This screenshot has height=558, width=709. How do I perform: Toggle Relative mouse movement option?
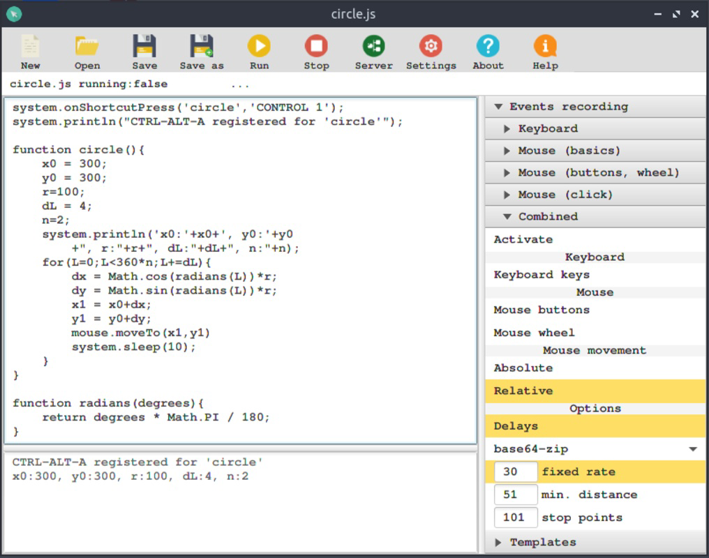point(595,391)
